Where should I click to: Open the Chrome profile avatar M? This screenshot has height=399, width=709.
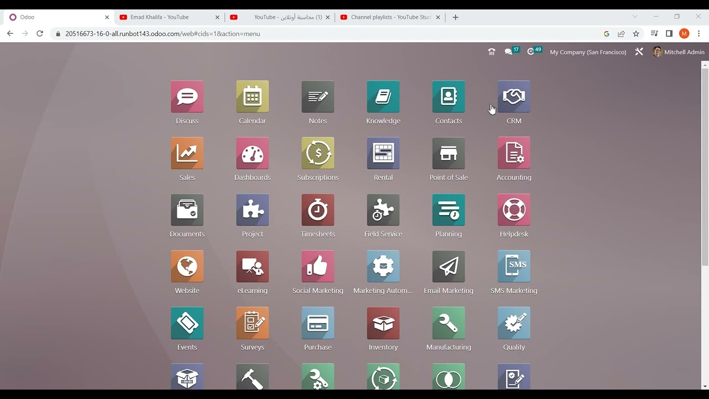(x=684, y=34)
